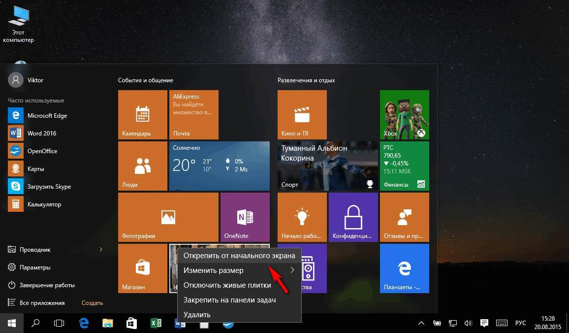Click the Excel icon on the taskbar

pos(156,323)
